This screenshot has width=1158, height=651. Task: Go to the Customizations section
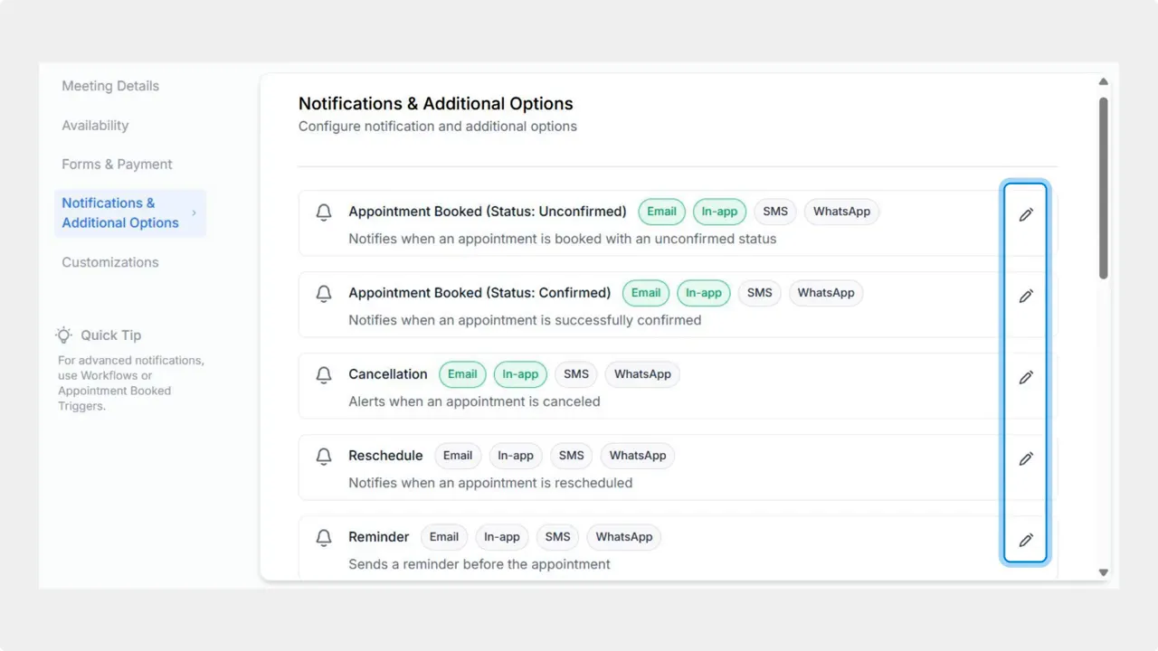[109, 261]
